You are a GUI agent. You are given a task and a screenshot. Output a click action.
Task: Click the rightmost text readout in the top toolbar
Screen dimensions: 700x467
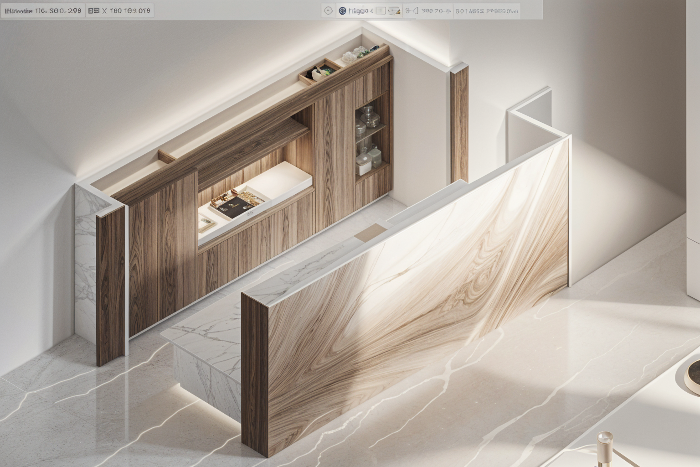click(x=487, y=10)
